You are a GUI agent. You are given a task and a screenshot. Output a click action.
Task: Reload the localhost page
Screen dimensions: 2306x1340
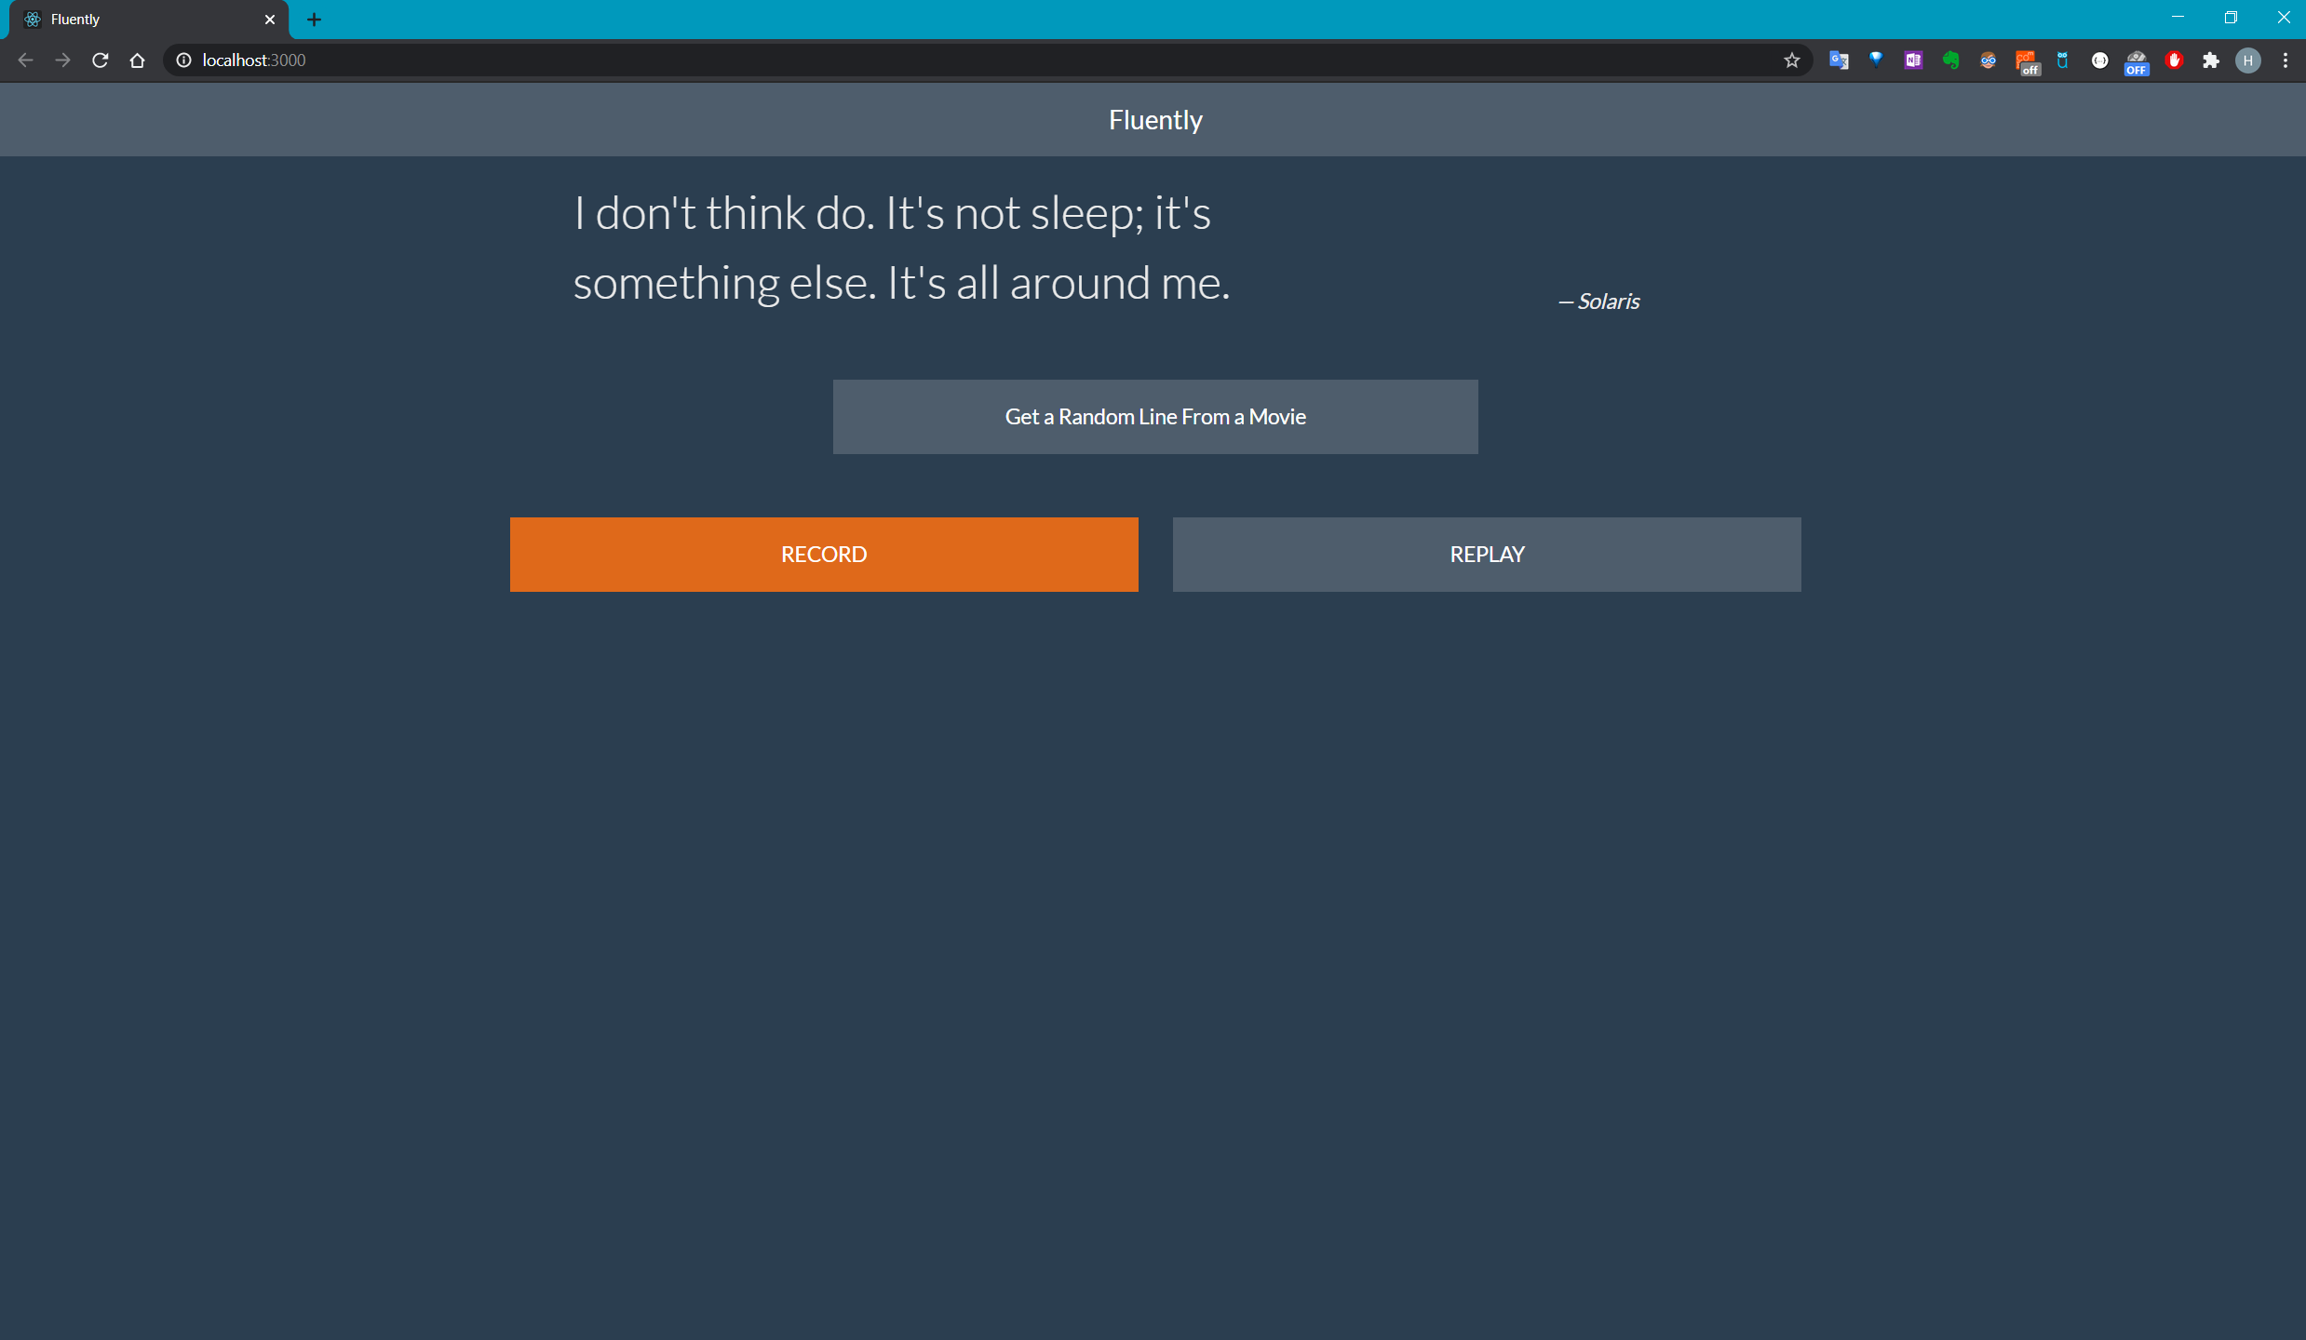coord(101,60)
